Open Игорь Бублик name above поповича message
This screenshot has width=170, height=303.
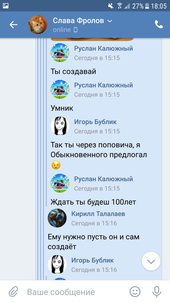pos(95,122)
